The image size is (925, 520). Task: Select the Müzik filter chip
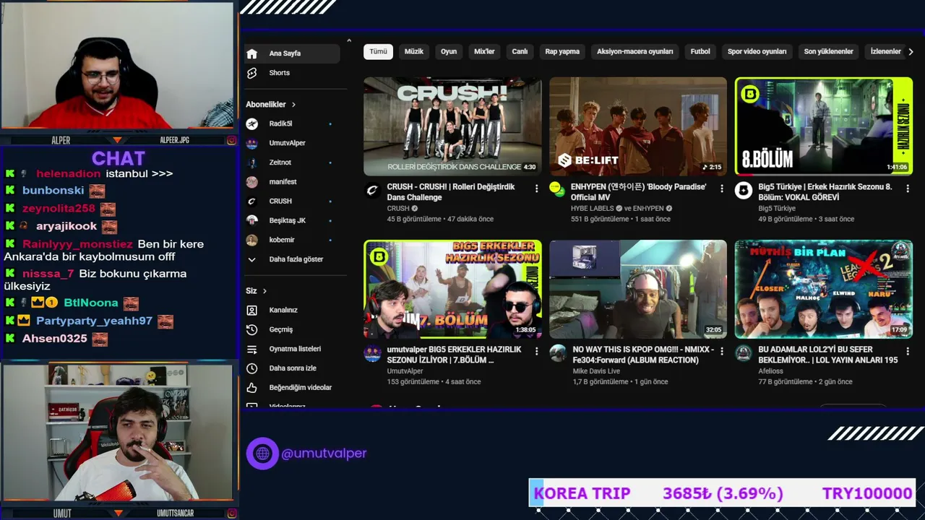[x=414, y=51]
